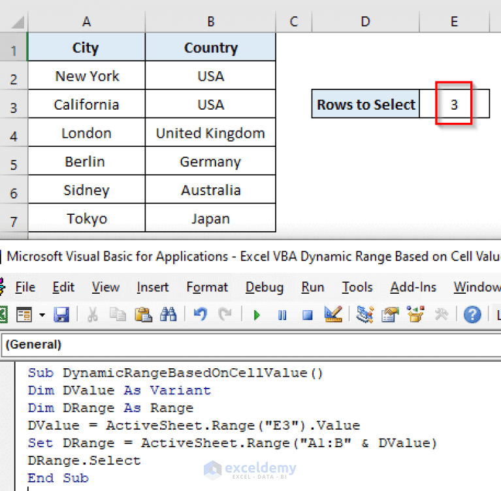Select column A header
Viewport: 501px width, 491px height.
(x=87, y=22)
